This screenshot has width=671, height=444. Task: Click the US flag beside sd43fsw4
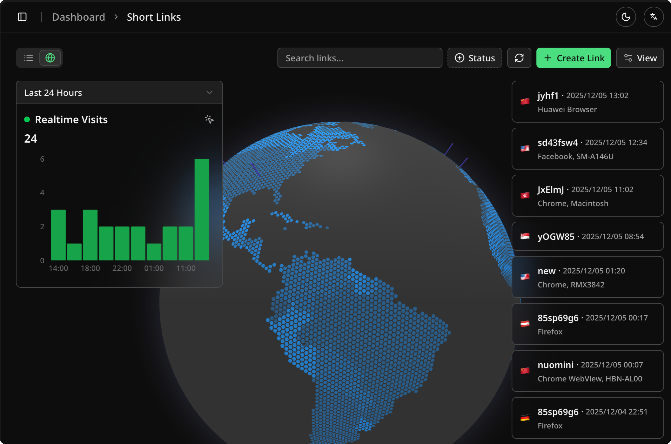pos(525,148)
